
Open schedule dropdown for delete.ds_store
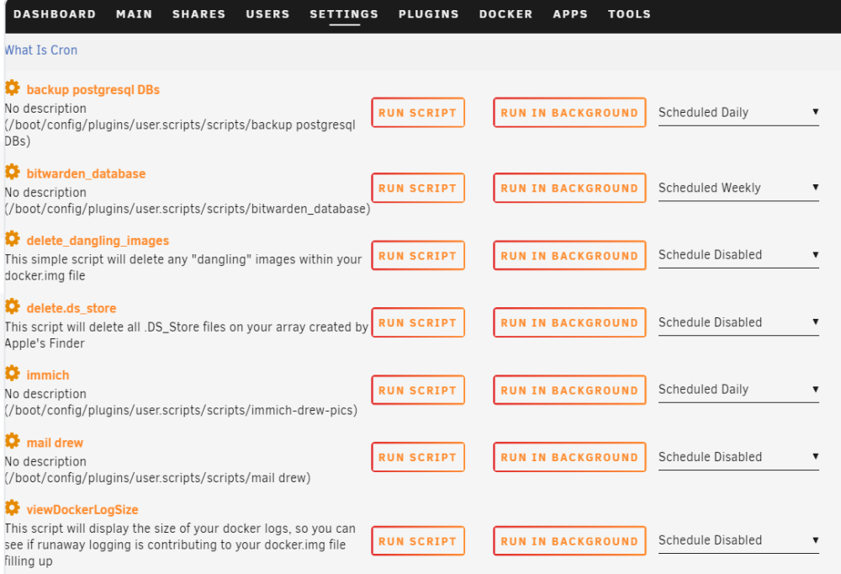pyautogui.click(x=738, y=322)
